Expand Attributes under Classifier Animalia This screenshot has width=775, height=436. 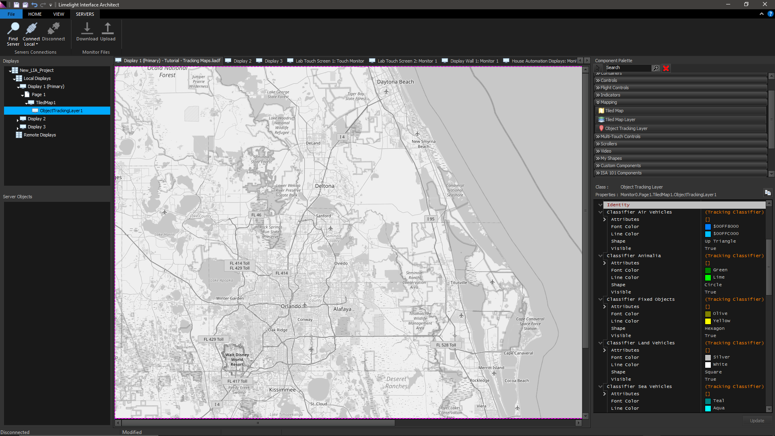604,263
